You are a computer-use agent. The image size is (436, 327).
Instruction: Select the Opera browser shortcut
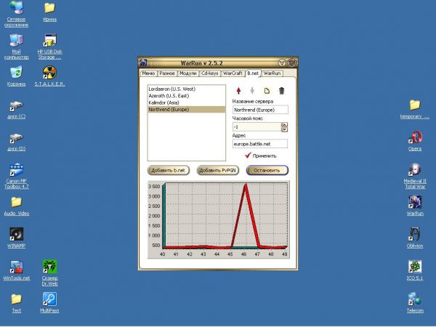coord(415,141)
